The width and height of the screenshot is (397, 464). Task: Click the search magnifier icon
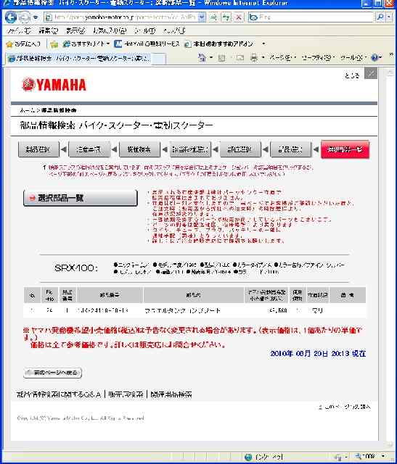(380, 17)
